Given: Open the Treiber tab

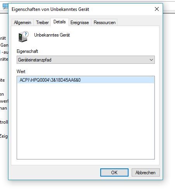Looking at the screenshot, I should 42,23.
